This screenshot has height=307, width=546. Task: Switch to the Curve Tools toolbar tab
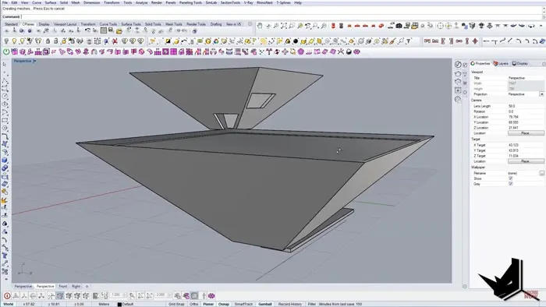coord(108,24)
